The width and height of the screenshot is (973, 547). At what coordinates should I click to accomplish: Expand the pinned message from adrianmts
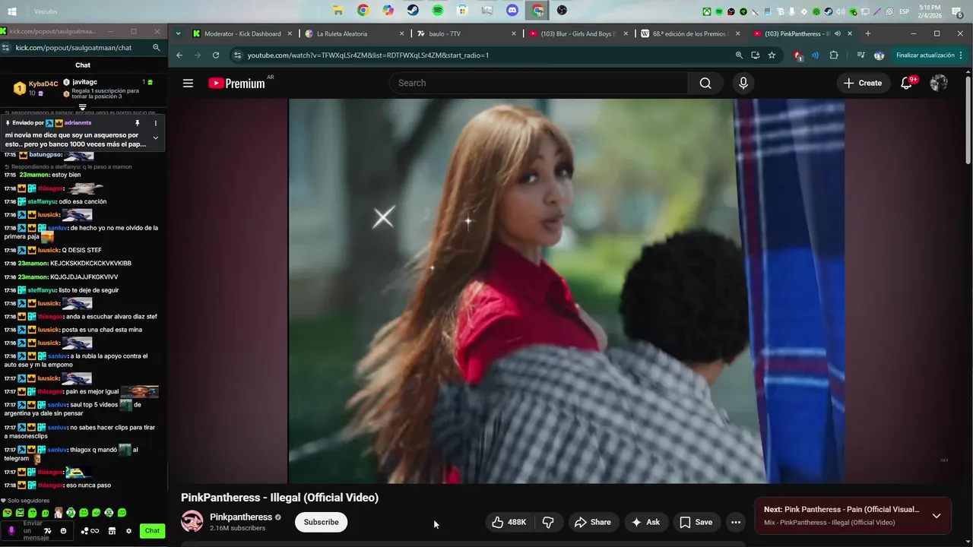(156, 138)
